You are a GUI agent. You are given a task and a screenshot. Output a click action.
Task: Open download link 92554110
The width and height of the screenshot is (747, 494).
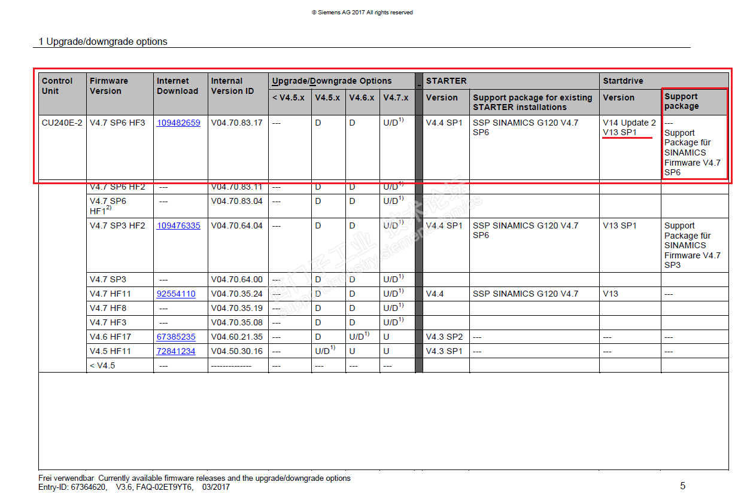pyautogui.click(x=176, y=294)
